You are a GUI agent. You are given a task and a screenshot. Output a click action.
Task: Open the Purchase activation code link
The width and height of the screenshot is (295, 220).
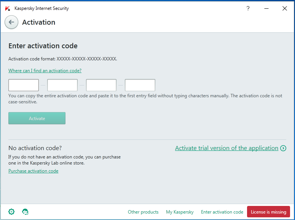tap(33, 171)
